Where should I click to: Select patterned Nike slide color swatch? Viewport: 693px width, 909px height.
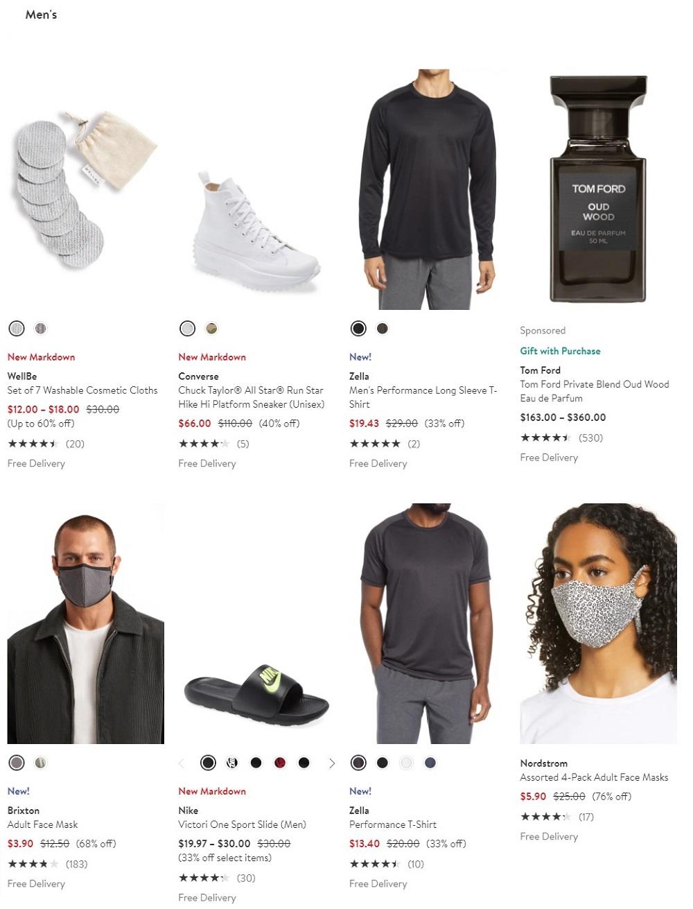[232, 763]
